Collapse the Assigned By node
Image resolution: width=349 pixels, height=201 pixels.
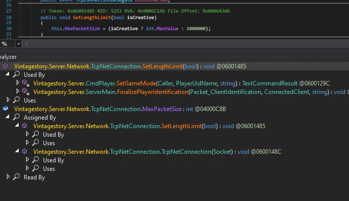(x=9, y=117)
